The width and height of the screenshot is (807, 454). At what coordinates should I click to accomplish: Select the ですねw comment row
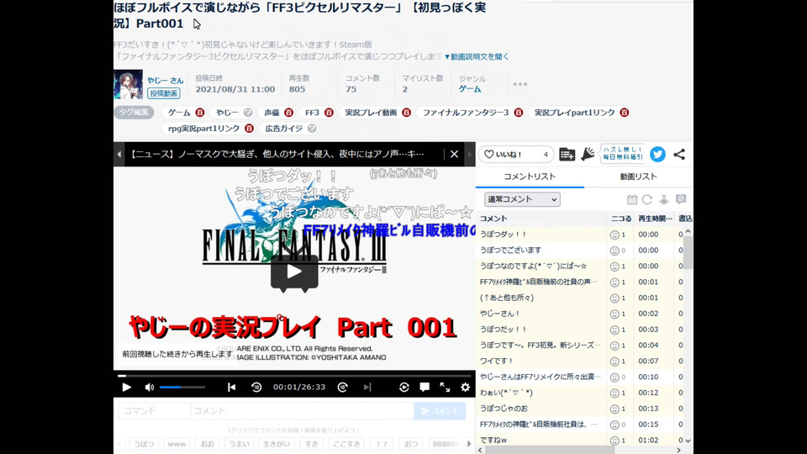tap(580, 440)
